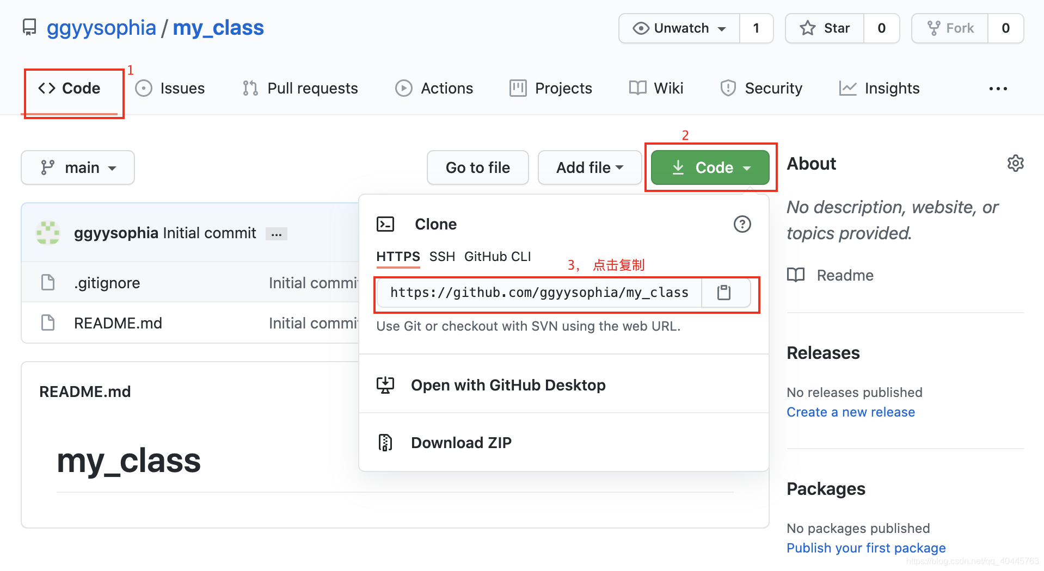Open the stargazers count showing 0
The image size is (1044, 571).
(x=882, y=28)
